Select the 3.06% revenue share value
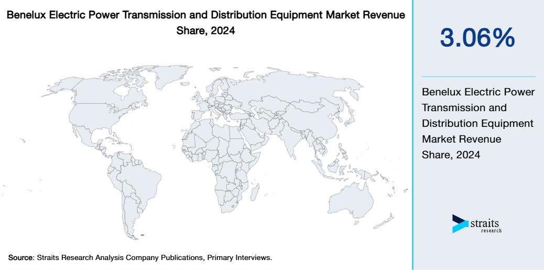Image resolution: width=544 pixels, height=270 pixels. (477, 37)
